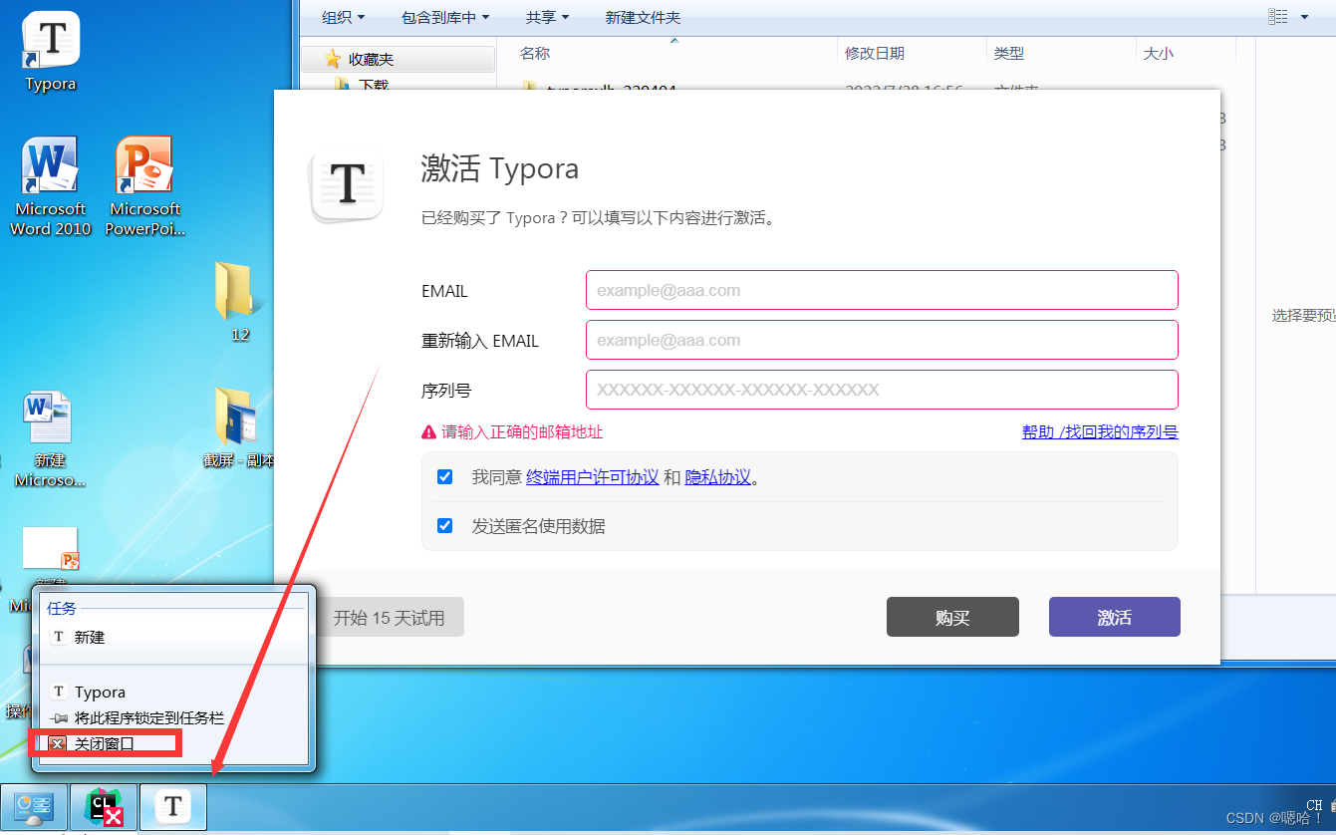Click the 购买 purchase button

(x=952, y=617)
